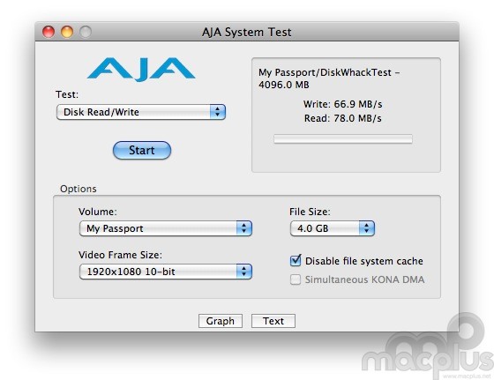The width and height of the screenshot is (494, 380).
Task: Switch to the Text view
Action: click(273, 321)
